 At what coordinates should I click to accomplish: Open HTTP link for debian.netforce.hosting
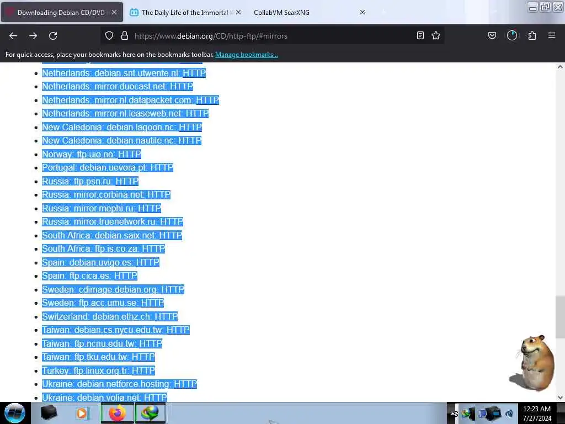tap(185, 384)
